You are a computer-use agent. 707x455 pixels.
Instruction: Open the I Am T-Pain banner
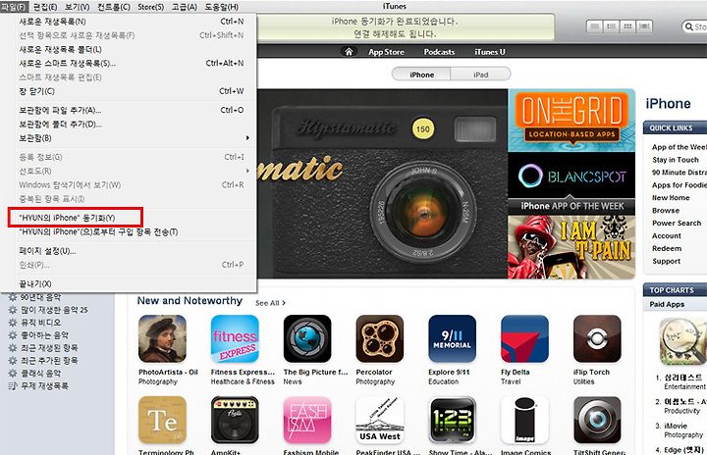(x=571, y=247)
